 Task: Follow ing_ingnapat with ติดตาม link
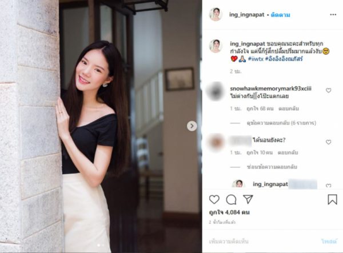281,15
